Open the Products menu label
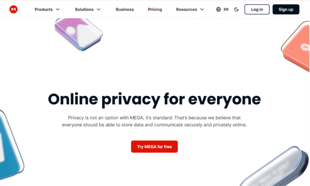This screenshot has height=186, width=310. tap(43, 9)
